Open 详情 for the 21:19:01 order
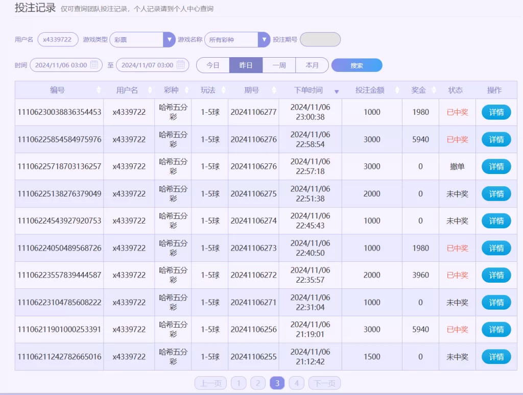Image resolution: width=523 pixels, height=395 pixels. (496, 329)
